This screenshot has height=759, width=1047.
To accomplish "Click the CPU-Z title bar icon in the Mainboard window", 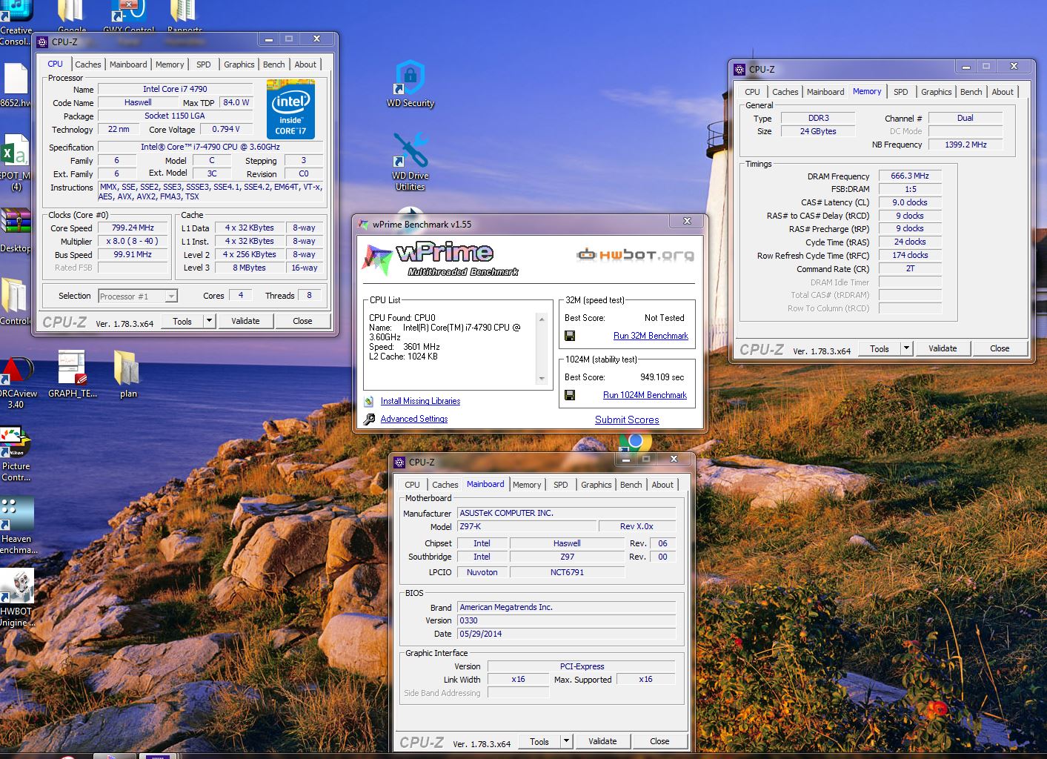I will coord(399,462).
